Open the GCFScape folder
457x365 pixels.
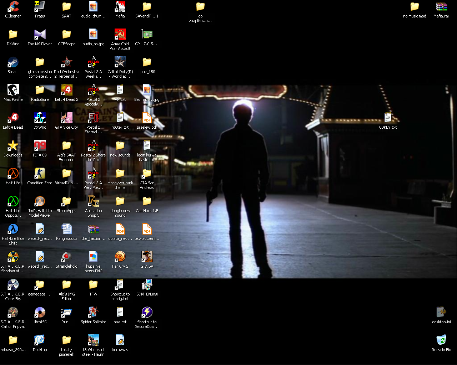(x=66, y=34)
